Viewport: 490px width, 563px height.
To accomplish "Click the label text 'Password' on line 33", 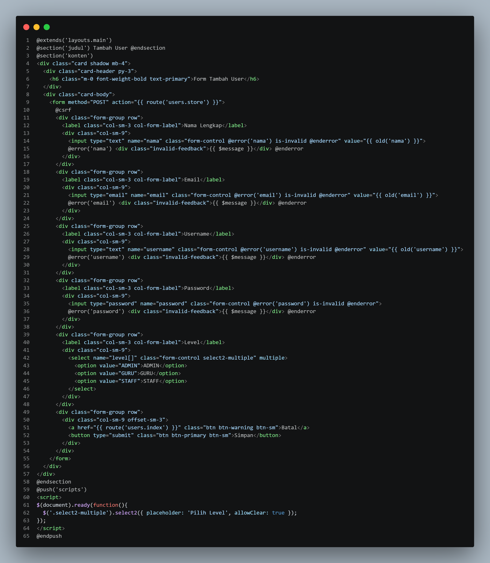I will pyautogui.click(x=197, y=288).
